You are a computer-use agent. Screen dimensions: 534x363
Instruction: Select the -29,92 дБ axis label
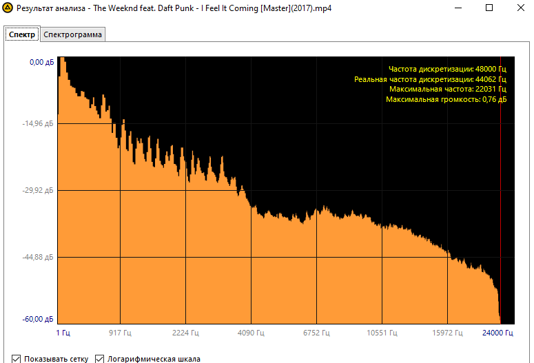[38, 190]
